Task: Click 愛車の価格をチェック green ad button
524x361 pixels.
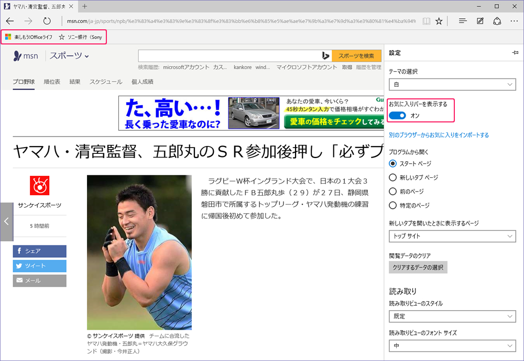Action: click(334, 122)
